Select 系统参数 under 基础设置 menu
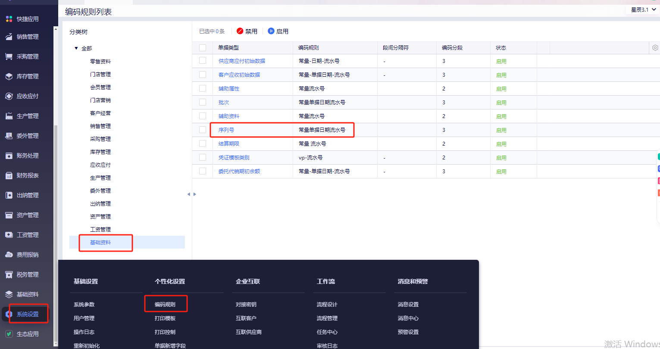Viewport: 660px width, 349px height. coord(84,304)
